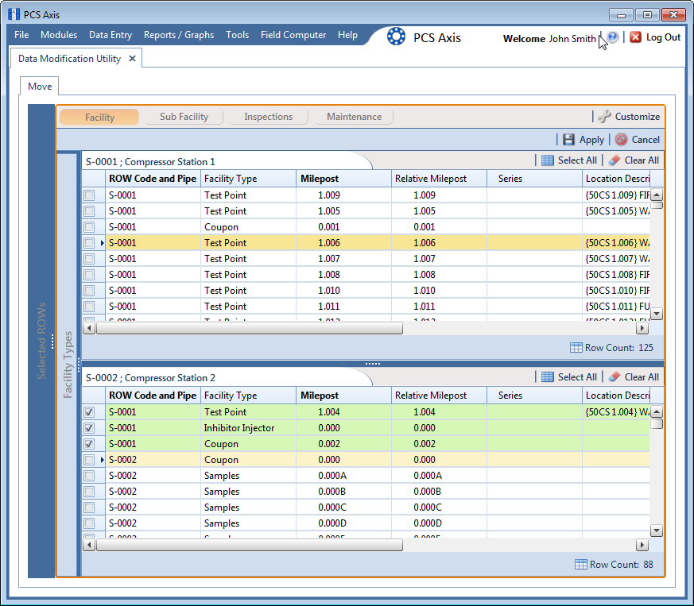Close the Data Modification Utility tab
The height and width of the screenshot is (606, 694).
[x=132, y=59]
